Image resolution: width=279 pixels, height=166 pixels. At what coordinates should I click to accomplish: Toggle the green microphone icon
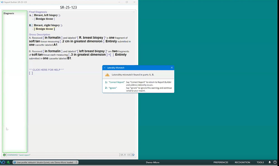[9, 162]
